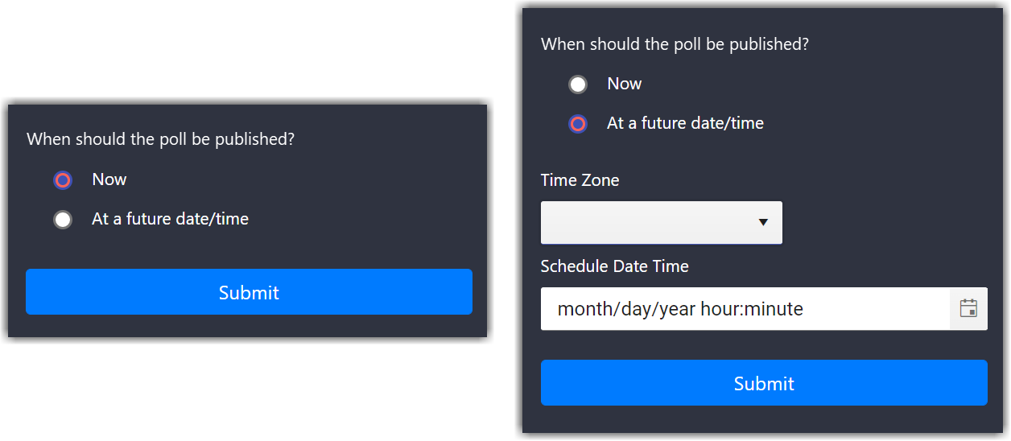Click the "Now" label in the Time Zone form
Screen dimensions: 1011x441
point(625,84)
